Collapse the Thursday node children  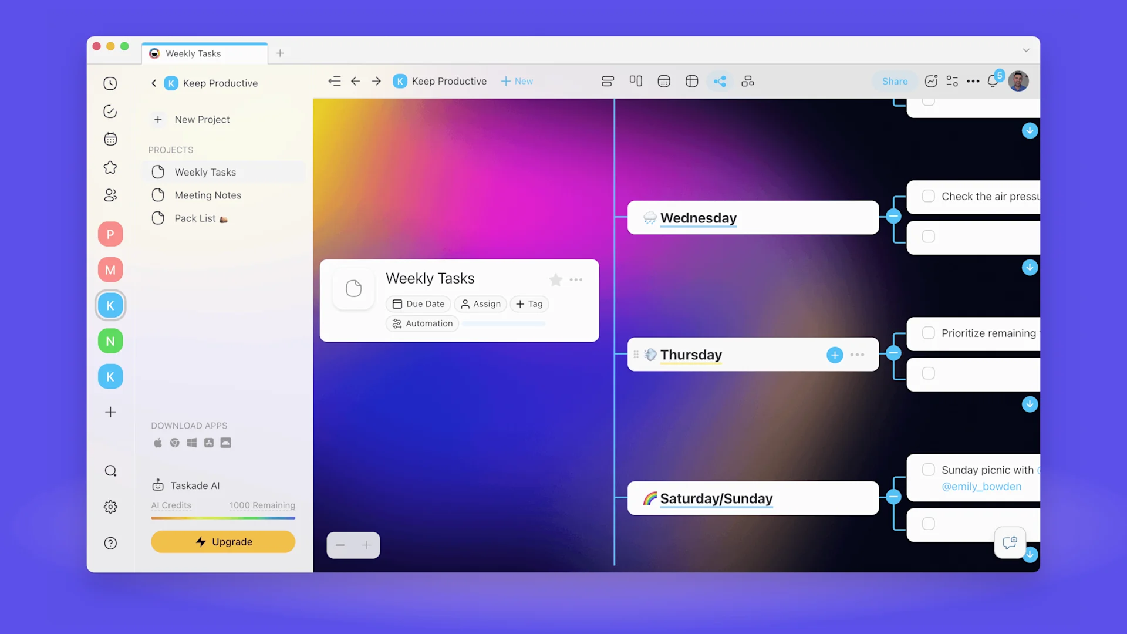[893, 353]
